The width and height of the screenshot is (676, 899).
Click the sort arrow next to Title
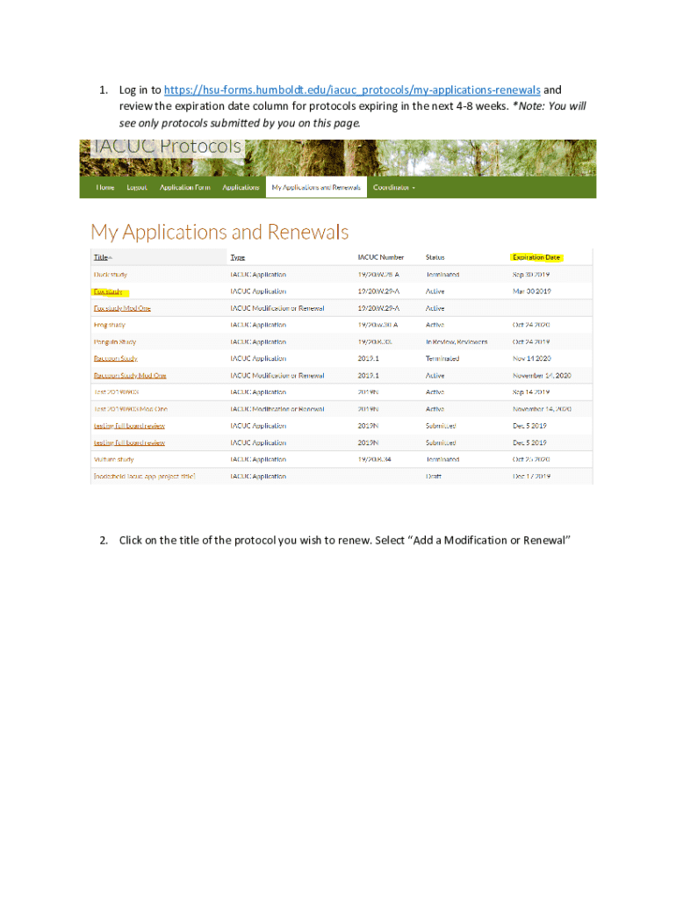[x=111, y=258]
